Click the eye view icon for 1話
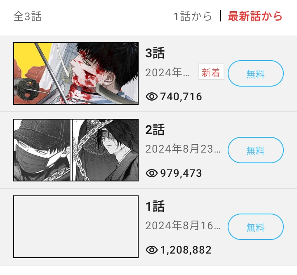This screenshot has height=275, width=297. pos(152,250)
